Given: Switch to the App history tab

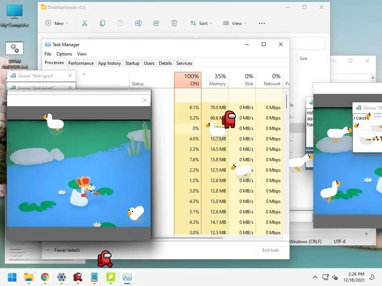Looking at the screenshot, I should coord(109,63).
